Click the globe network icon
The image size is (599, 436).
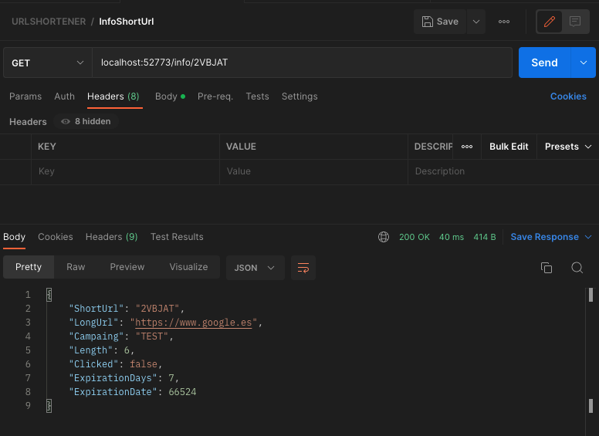[x=384, y=237]
